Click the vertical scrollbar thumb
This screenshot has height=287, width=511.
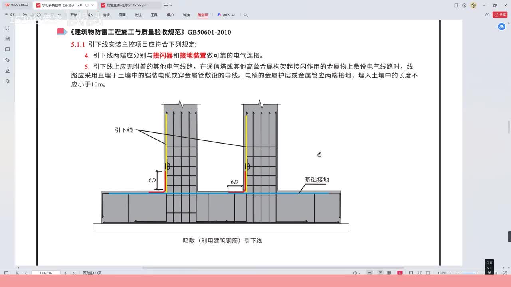click(x=509, y=126)
